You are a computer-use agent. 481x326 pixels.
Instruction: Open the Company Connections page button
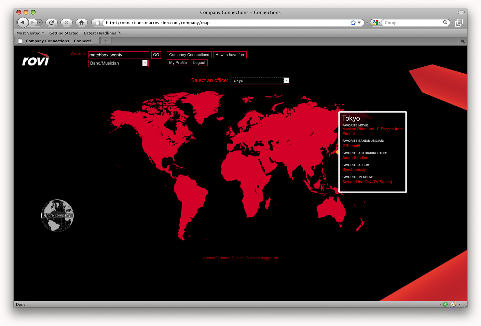(189, 55)
